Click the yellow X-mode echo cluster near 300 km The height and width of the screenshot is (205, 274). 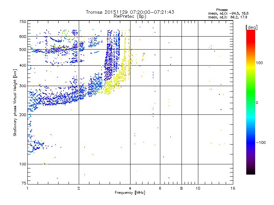click(109, 88)
